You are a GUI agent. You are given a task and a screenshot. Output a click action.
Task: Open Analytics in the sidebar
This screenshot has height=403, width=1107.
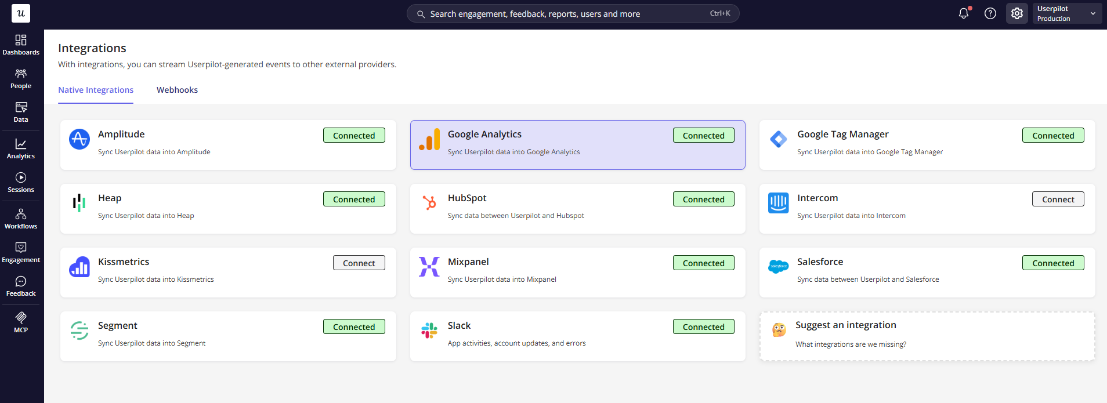tap(21, 148)
